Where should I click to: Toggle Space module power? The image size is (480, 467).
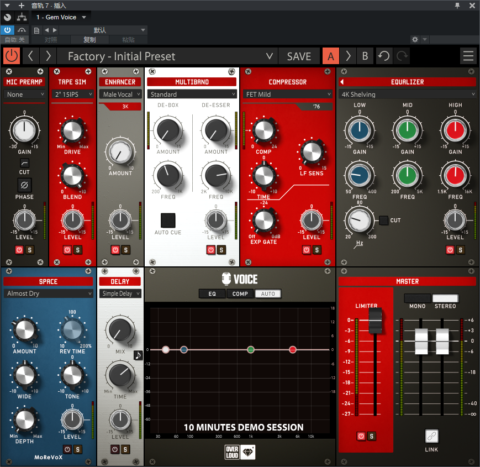[x=67, y=449]
